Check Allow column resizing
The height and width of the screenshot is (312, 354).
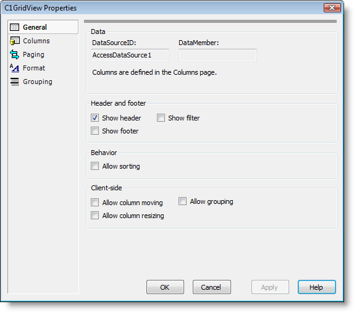(95, 216)
